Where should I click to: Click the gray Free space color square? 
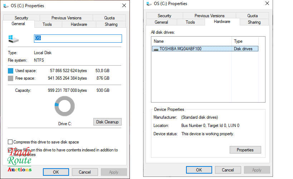11,78
